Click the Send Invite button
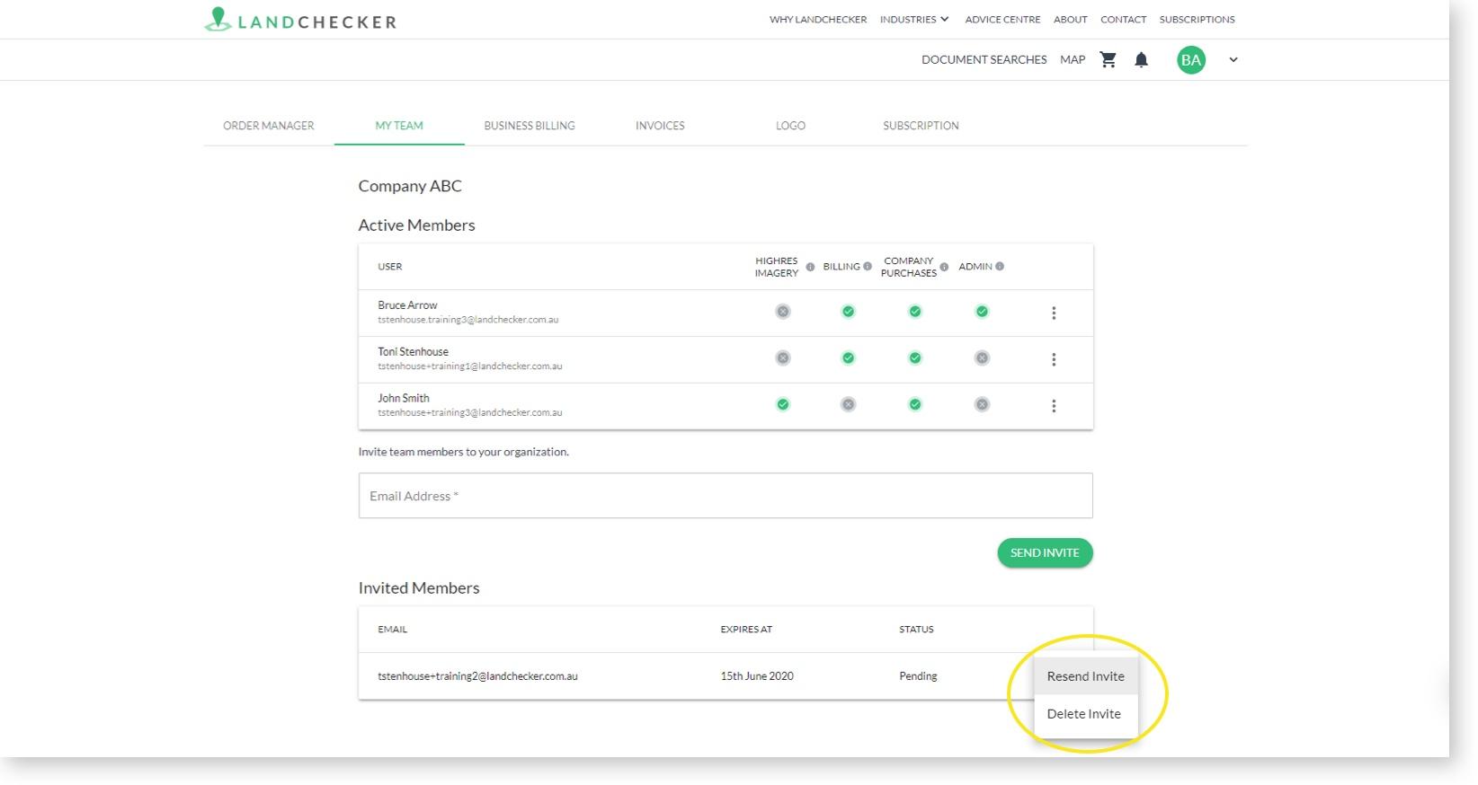Image resolution: width=1478 pixels, height=785 pixels. 1045,553
